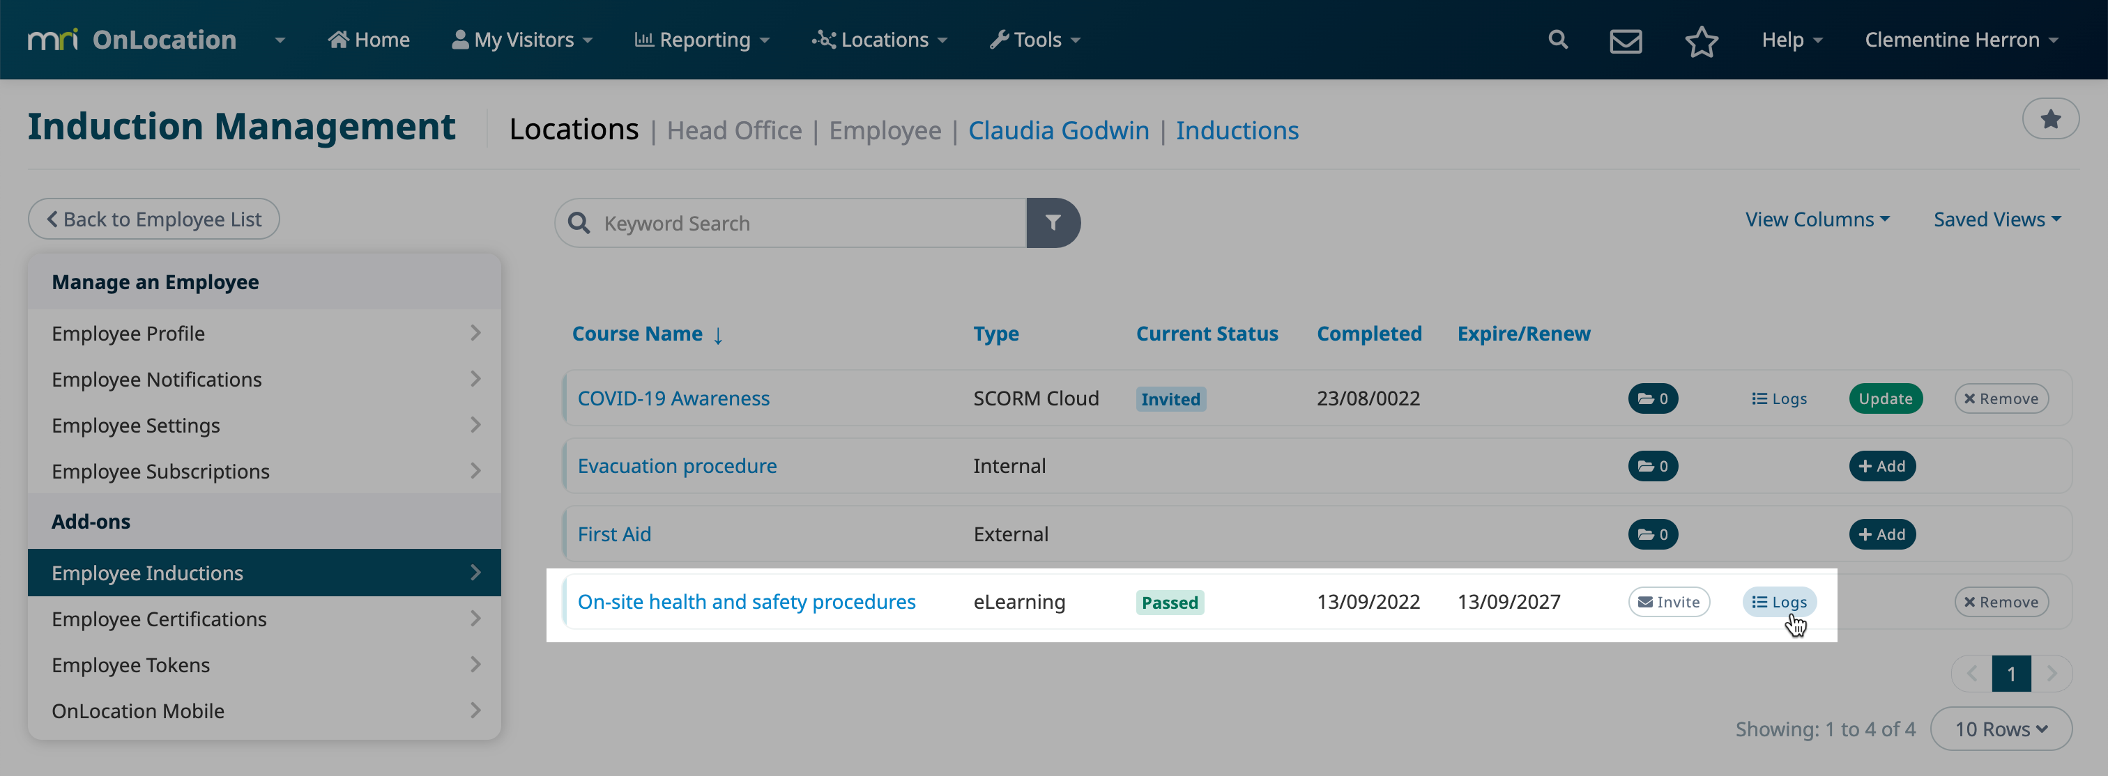
Task: Sort by Current Status column header
Action: click(1206, 333)
